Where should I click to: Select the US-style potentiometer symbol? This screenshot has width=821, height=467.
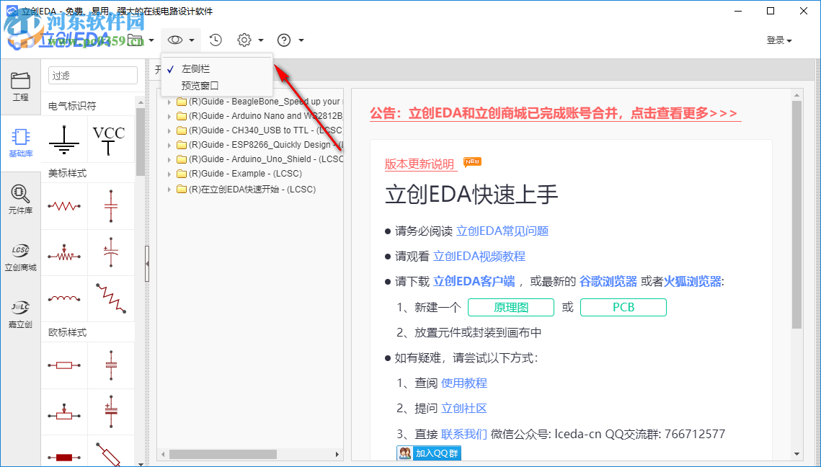coord(64,253)
